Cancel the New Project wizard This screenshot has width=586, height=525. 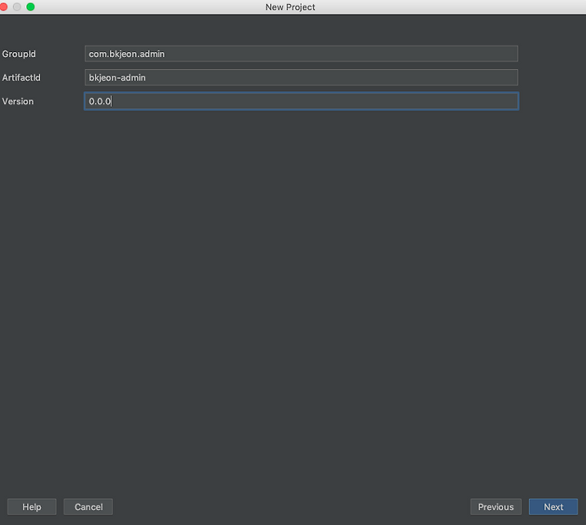coord(88,507)
